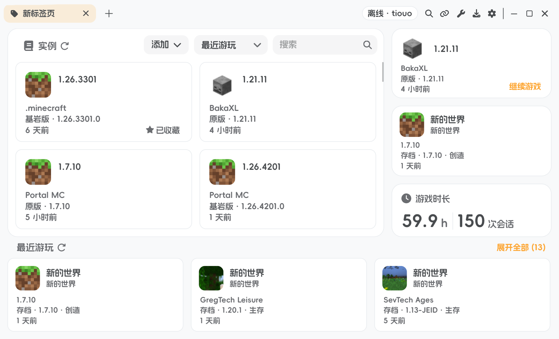Open the wrench tools icon
This screenshot has width=559, height=339.
pos(461,14)
